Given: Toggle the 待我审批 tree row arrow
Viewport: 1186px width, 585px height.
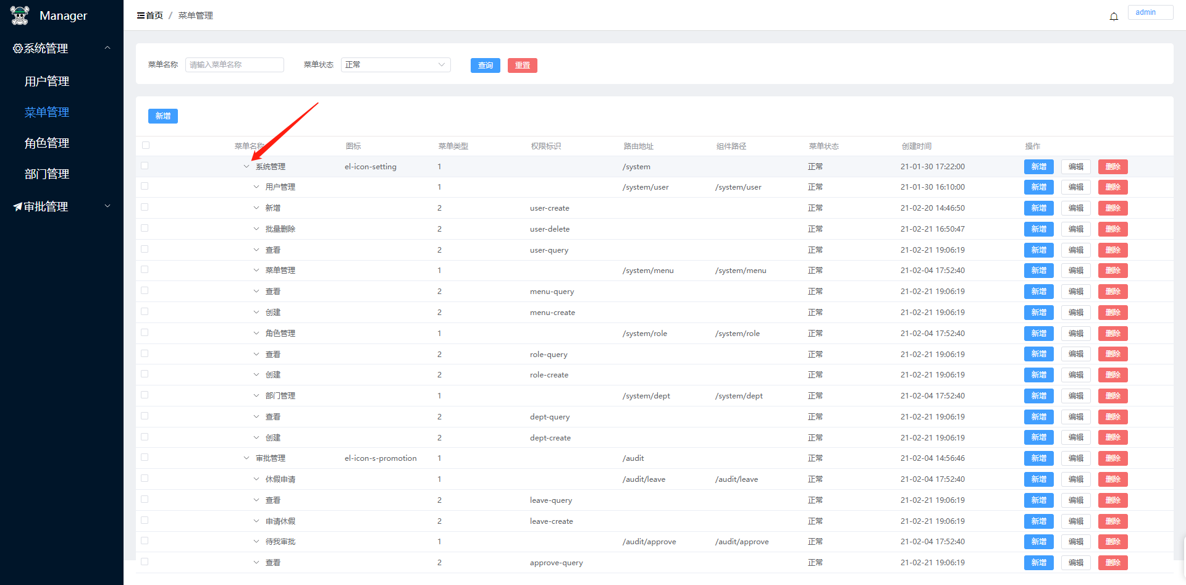Looking at the screenshot, I should tap(256, 541).
